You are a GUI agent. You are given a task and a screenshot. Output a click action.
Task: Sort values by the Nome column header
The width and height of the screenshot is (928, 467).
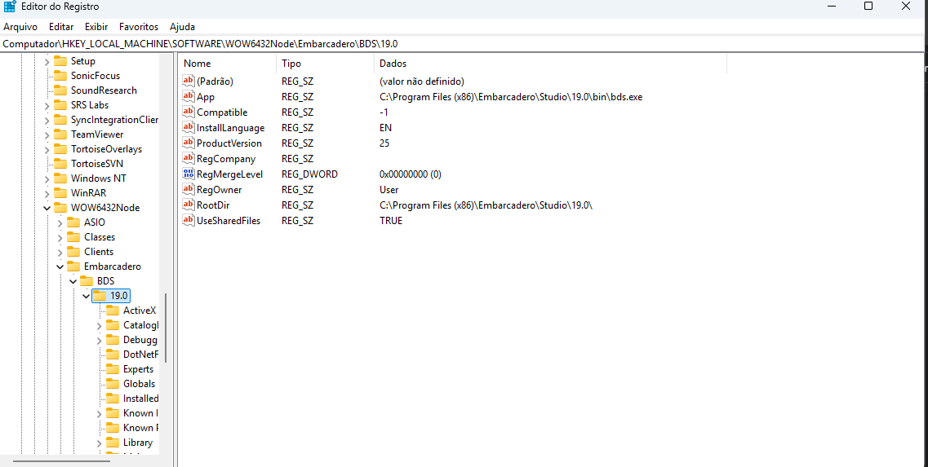pos(227,64)
